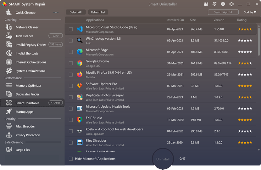Check the Duplicate Photos Sweeper checkbox
The width and height of the screenshot is (261, 170).
pos(71,97)
